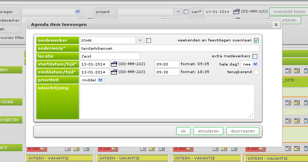This screenshot has width=308, height=162.
Task: Click the startdatum date field 13-01-2014
Action: click(x=95, y=64)
